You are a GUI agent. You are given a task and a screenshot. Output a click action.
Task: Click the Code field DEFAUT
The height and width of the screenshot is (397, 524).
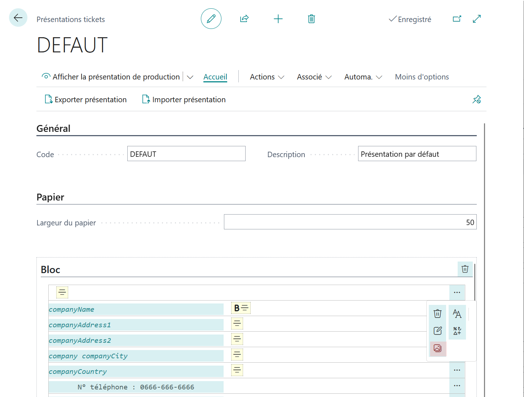tap(186, 154)
